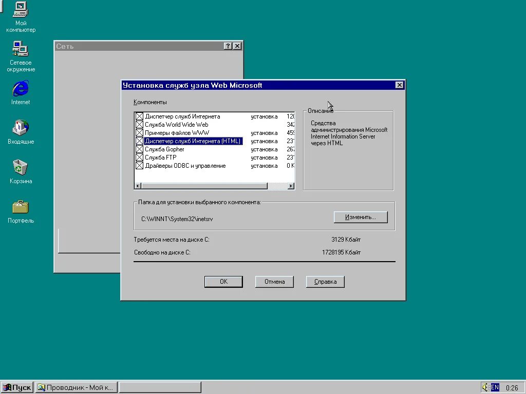The width and height of the screenshot is (526, 394).
Task: Open the Пуск start menu
Action: [17, 388]
